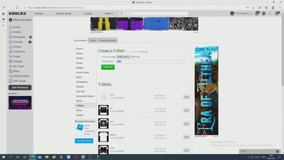Select Plugins in the creations list
This screenshot has width=284, height=160.
80,115
